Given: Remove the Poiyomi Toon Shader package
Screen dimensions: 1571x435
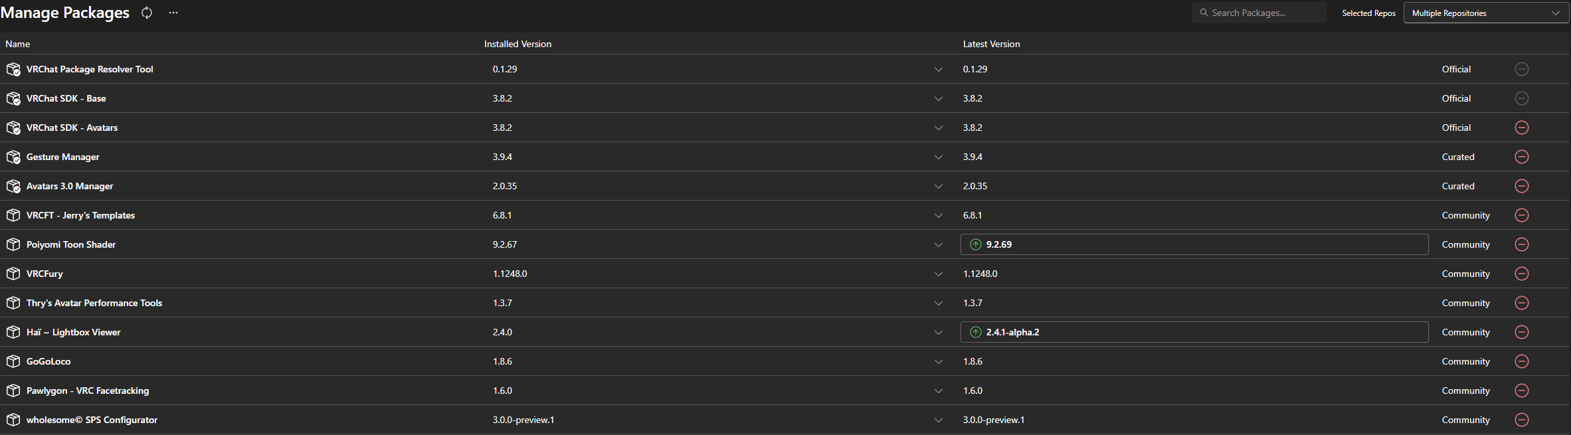Looking at the screenshot, I should pyautogui.click(x=1522, y=244).
